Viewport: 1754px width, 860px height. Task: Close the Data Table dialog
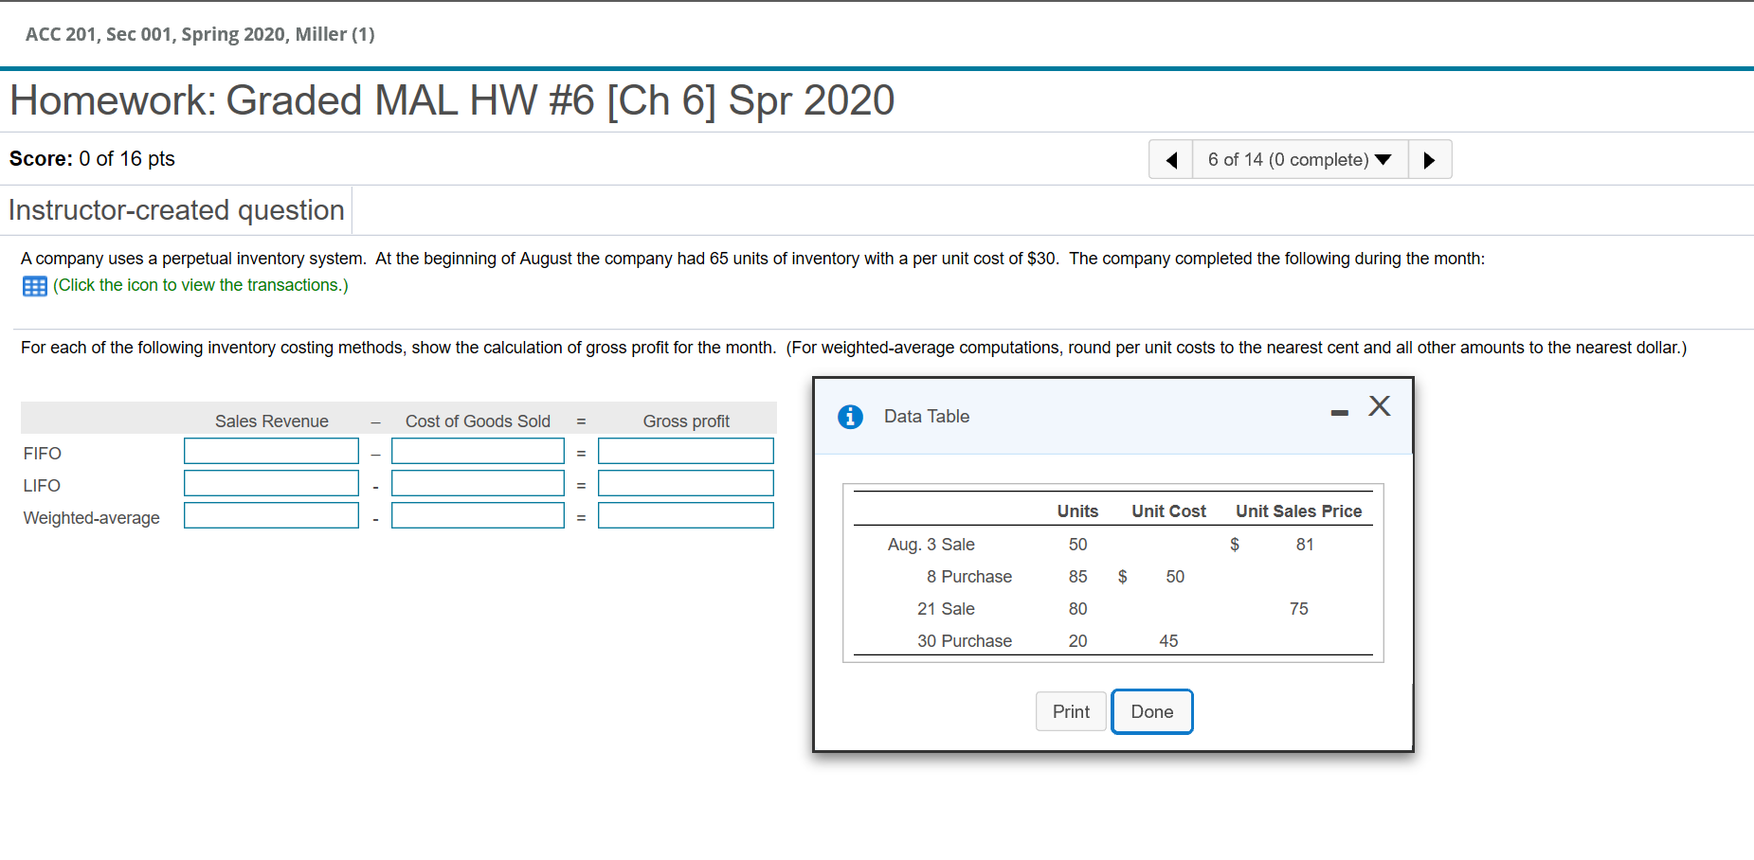1380,405
